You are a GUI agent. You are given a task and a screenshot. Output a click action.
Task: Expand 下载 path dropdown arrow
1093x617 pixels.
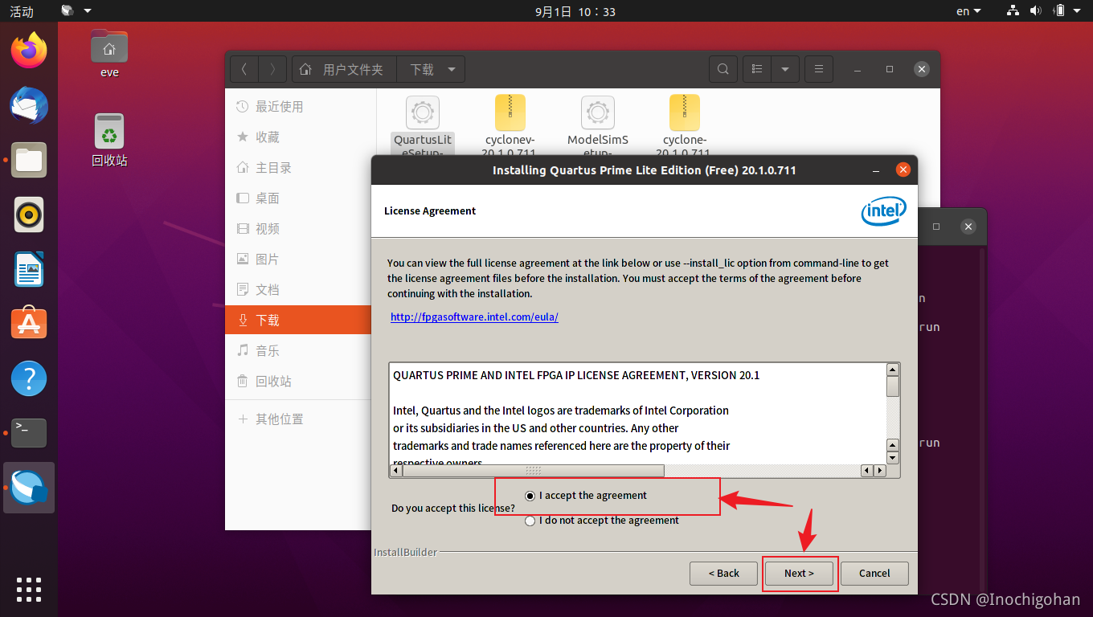click(452, 69)
